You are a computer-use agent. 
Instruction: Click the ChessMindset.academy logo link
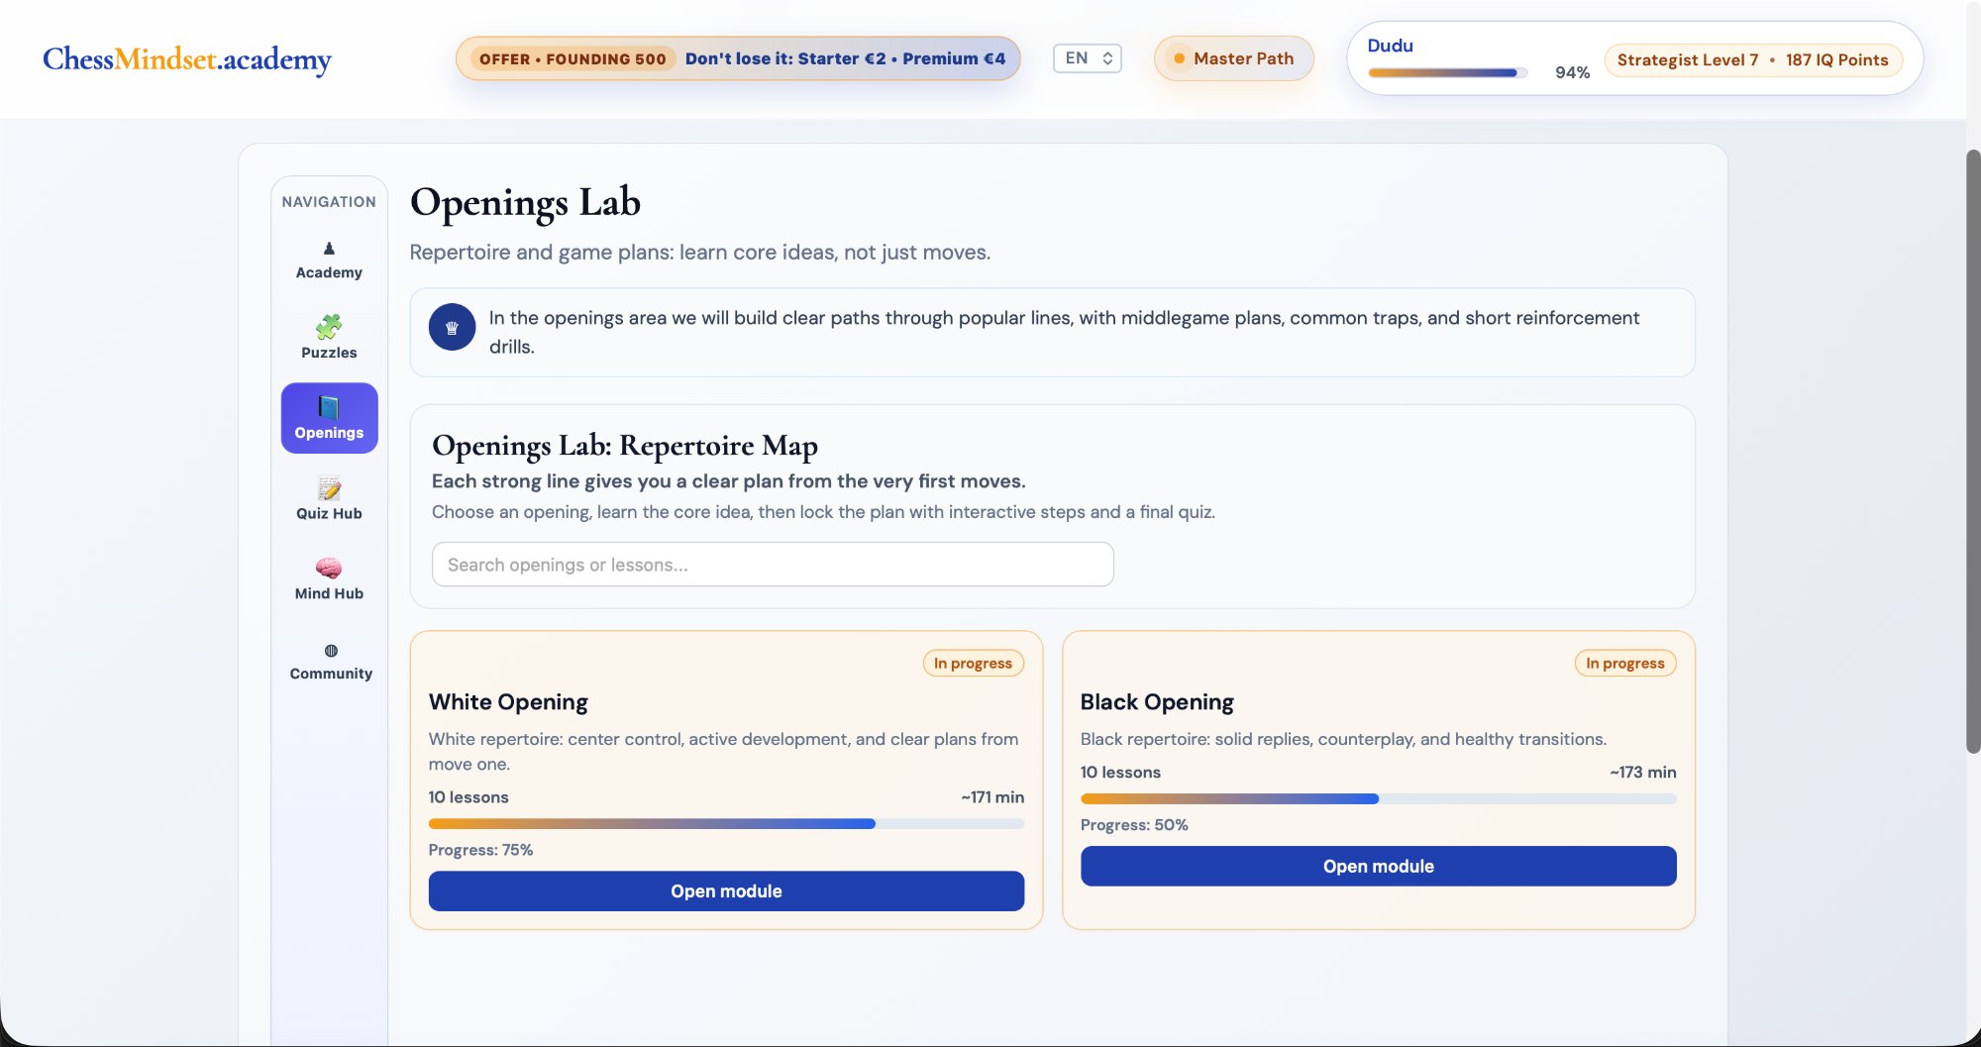[x=187, y=59]
